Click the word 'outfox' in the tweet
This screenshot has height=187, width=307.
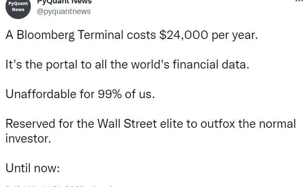click(217, 124)
